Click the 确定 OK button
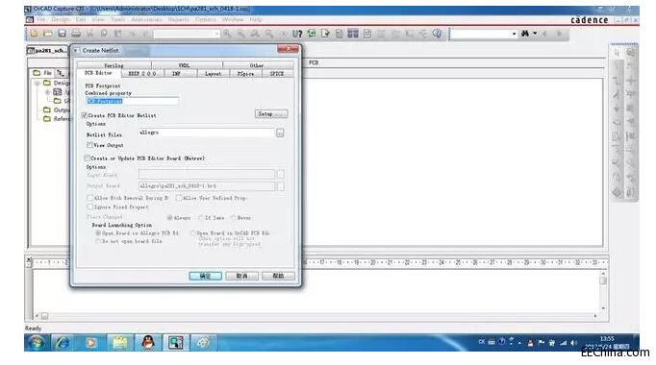The height and width of the screenshot is (365, 656). (x=205, y=276)
